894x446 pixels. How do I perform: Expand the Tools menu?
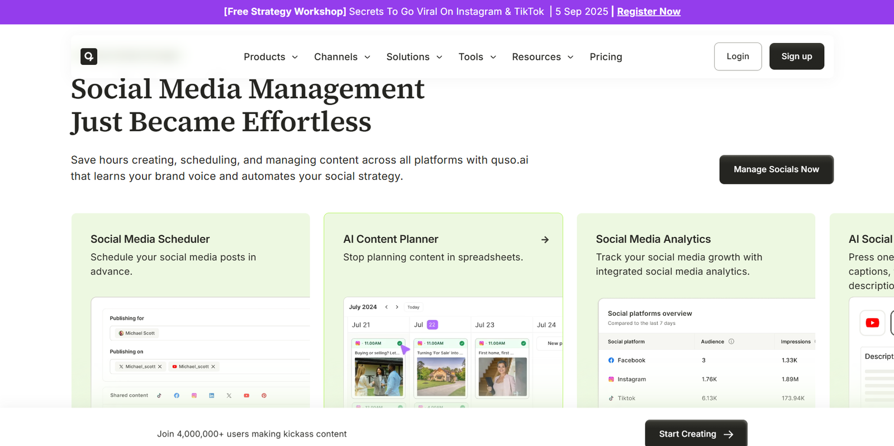[477, 57]
